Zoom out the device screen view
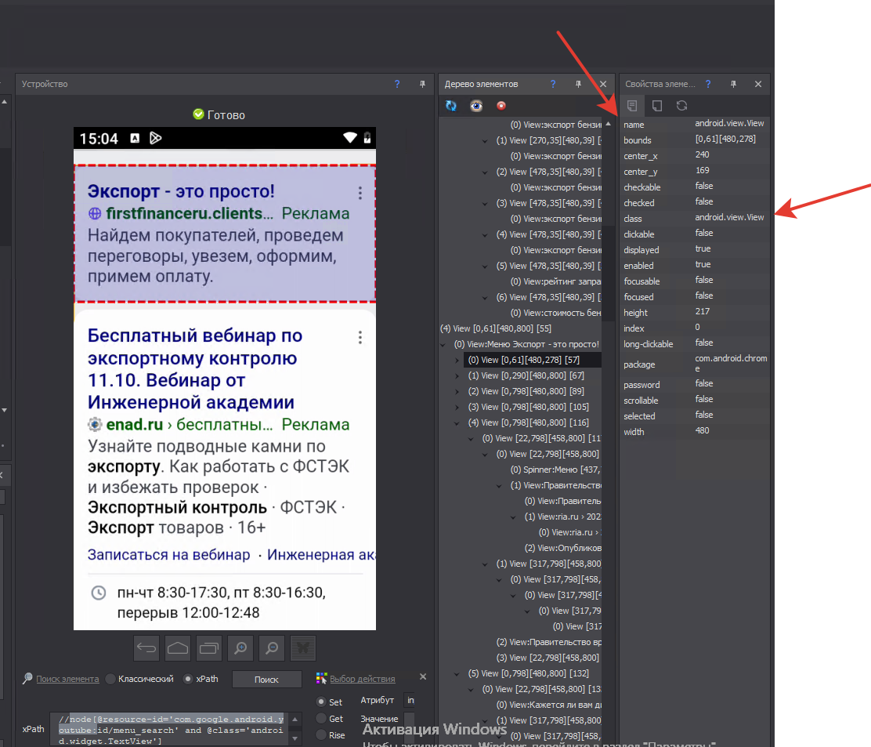871x747 pixels. click(272, 648)
